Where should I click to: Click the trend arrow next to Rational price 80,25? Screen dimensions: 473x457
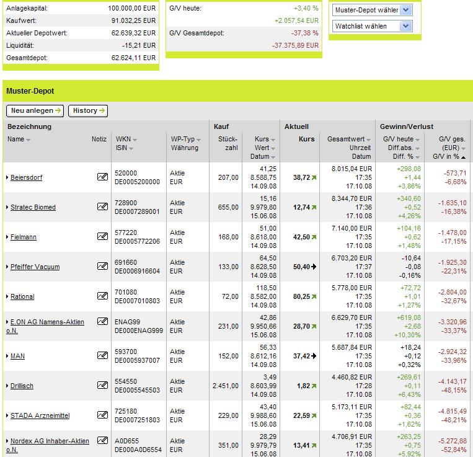point(314,297)
